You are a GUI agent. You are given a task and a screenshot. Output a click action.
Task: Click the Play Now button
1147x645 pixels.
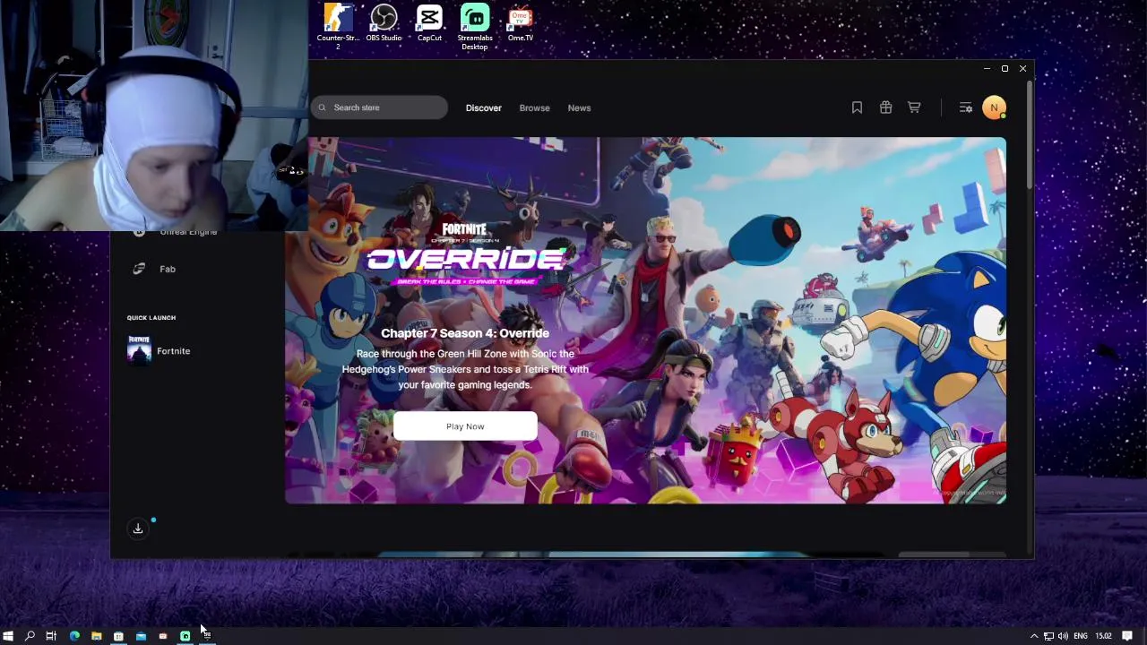(465, 426)
